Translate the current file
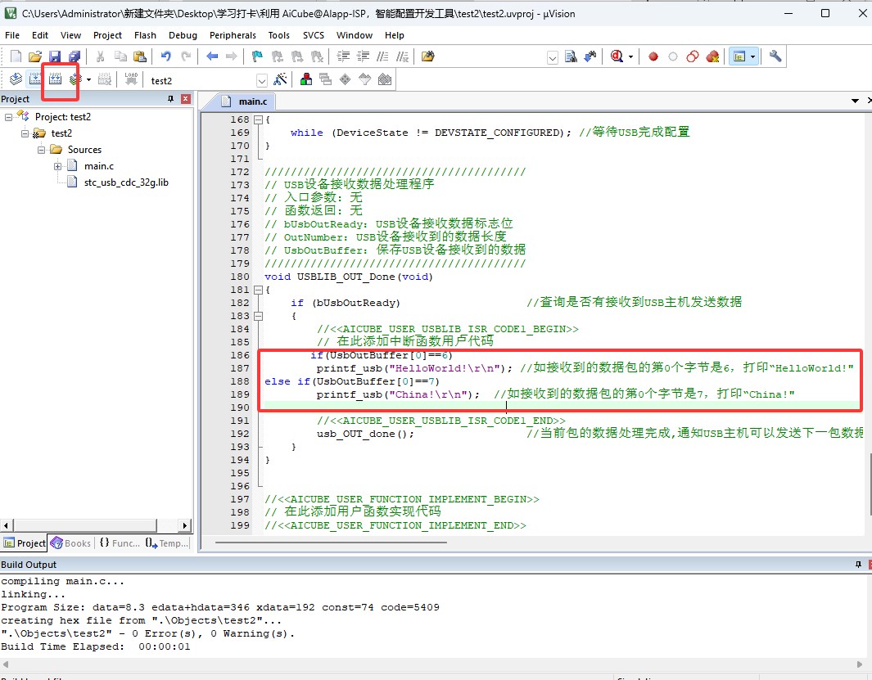 pyautogui.click(x=16, y=79)
